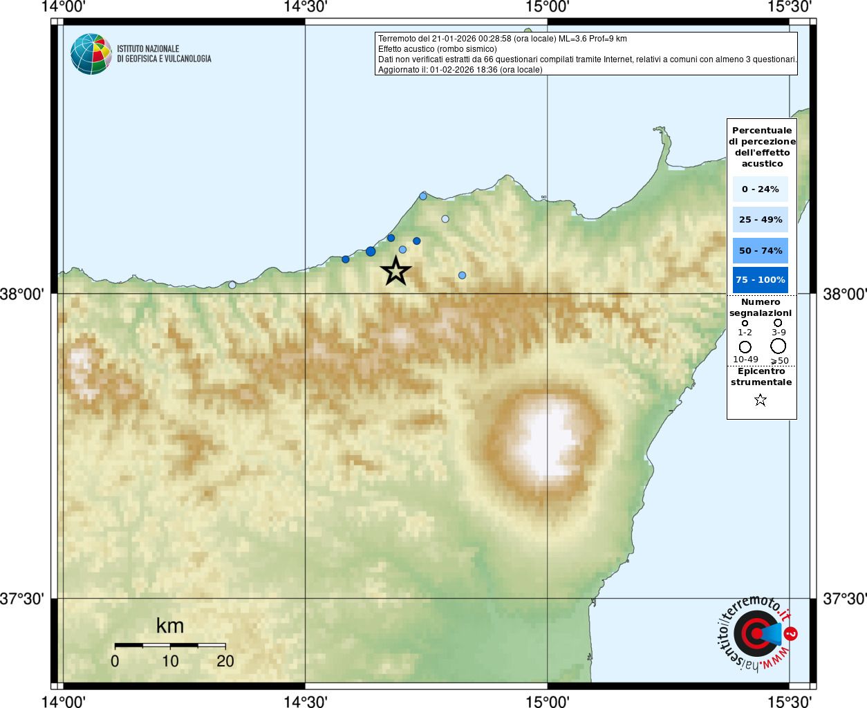The width and height of the screenshot is (867, 708).
Task: Select the medium blue circle southeast of the star
Action: [462, 275]
